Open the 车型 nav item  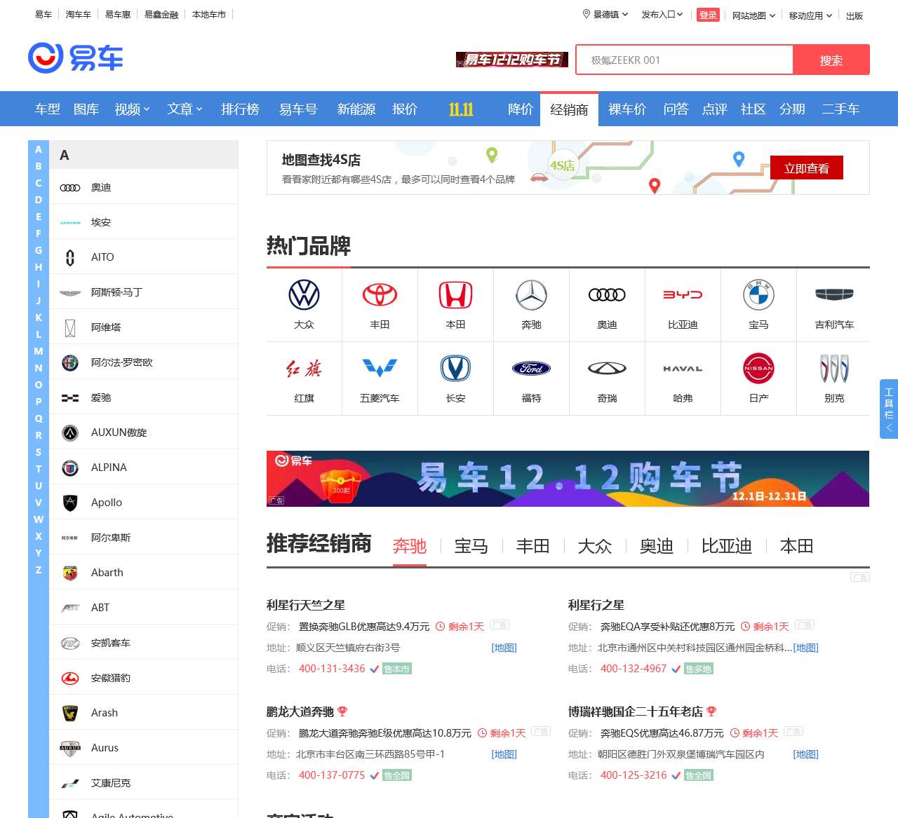coord(47,109)
